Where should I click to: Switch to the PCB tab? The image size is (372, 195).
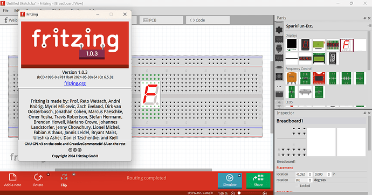point(161,20)
